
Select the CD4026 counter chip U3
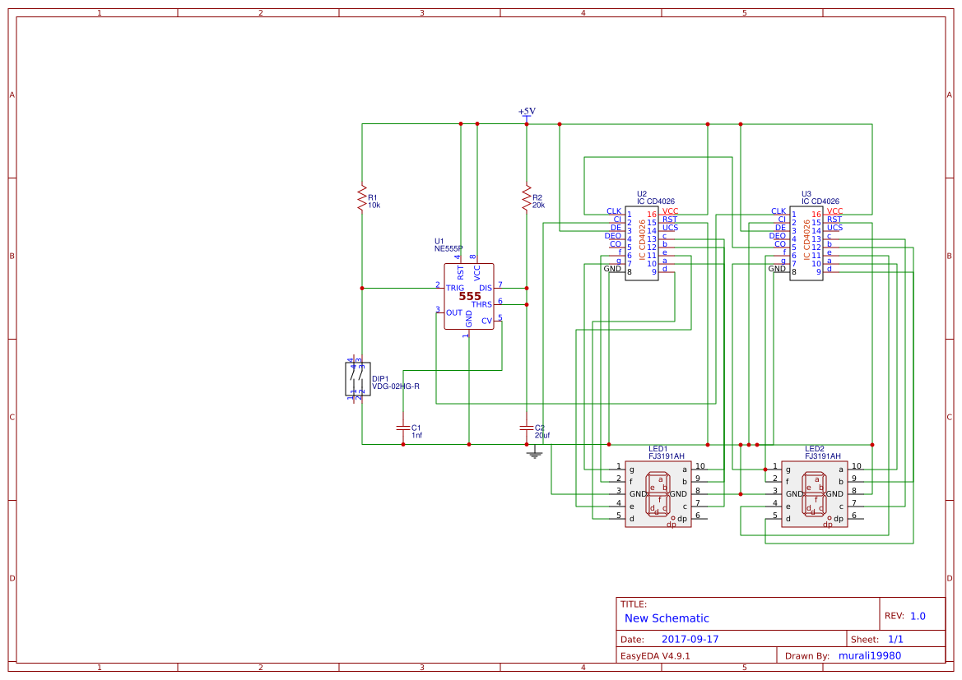(806, 243)
